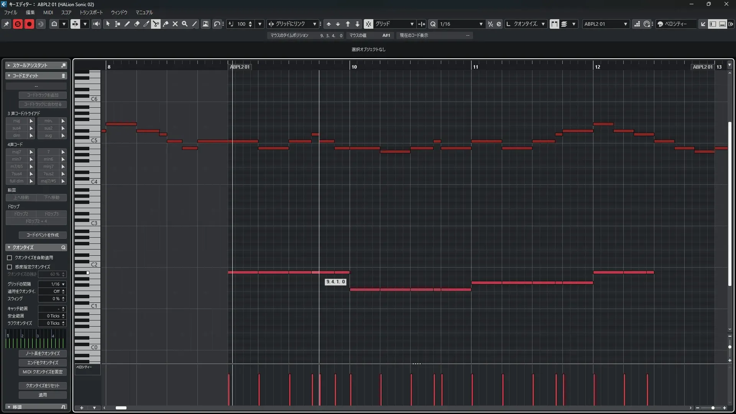Open the トランスポート menu
This screenshot has height=414, width=736.
coord(91,12)
